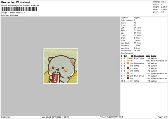This screenshot has width=168, height=119.
Task: Click the 'Right:' label
Action: pyautogui.click(x=123, y=30)
